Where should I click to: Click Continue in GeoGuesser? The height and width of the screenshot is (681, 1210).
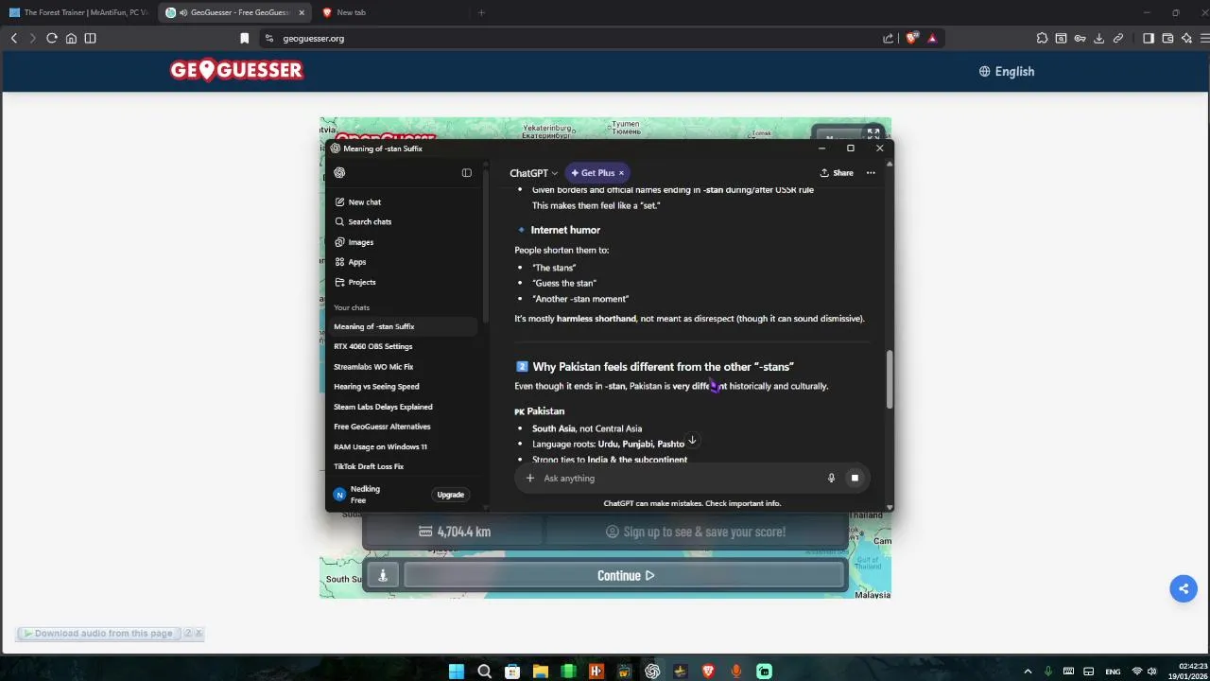click(x=625, y=575)
